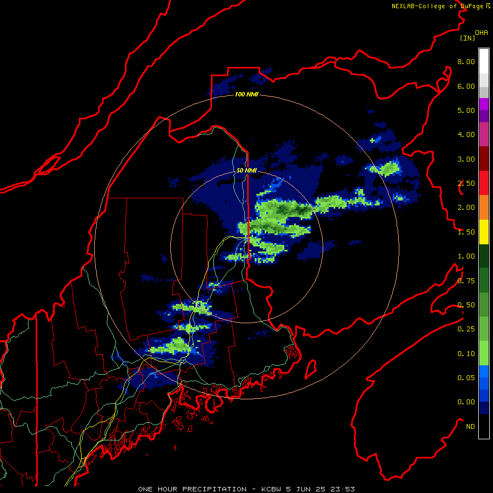Select the 1.00 legend value
This screenshot has height=493, width=493.
click(466, 256)
